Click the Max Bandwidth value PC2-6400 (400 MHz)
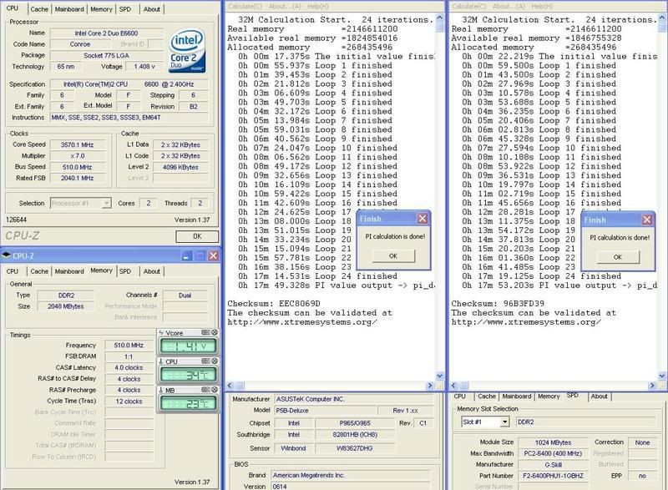The height and width of the screenshot is (490, 668). (553, 453)
